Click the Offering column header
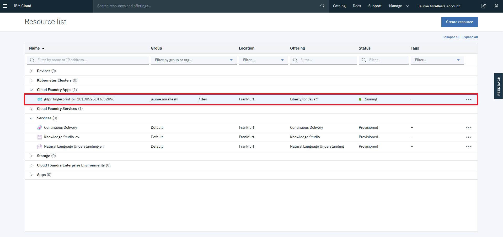 tap(297, 48)
